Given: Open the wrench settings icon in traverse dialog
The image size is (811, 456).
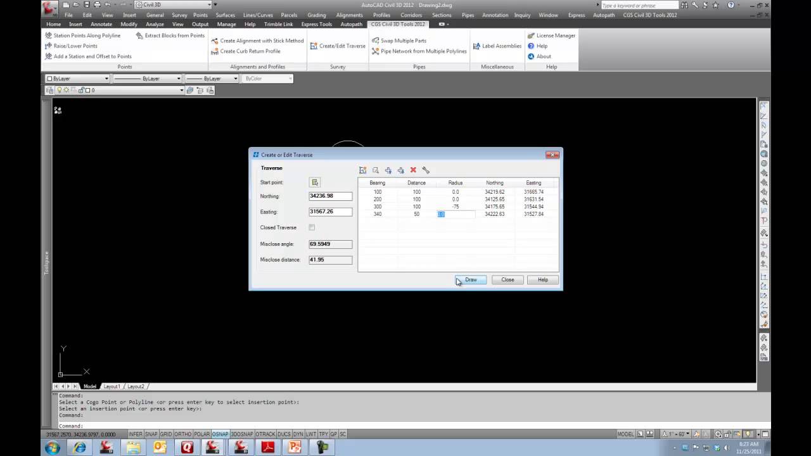Looking at the screenshot, I should [x=426, y=170].
